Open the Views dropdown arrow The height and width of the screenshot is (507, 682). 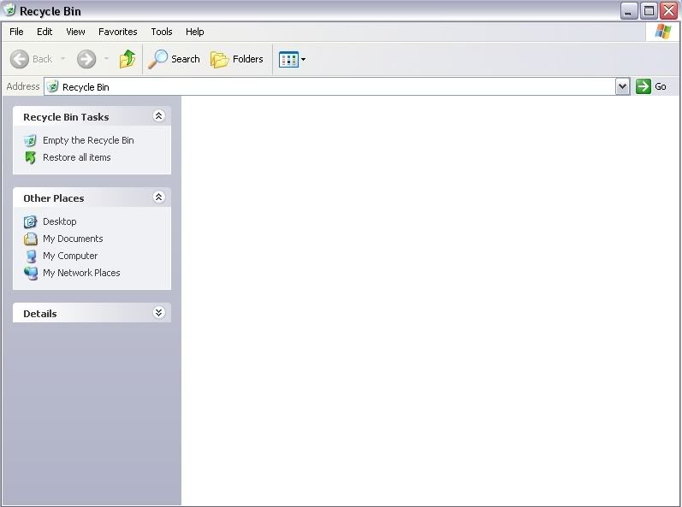(303, 60)
